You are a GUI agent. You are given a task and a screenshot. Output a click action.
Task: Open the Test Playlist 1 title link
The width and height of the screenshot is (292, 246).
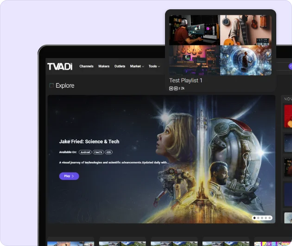click(x=185, y=80)
